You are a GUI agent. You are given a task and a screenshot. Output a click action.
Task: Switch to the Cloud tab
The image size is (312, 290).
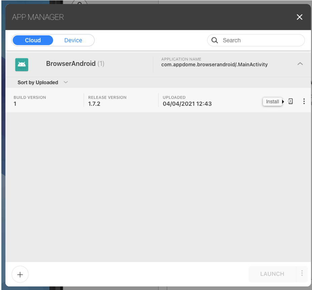coord(33,40)
